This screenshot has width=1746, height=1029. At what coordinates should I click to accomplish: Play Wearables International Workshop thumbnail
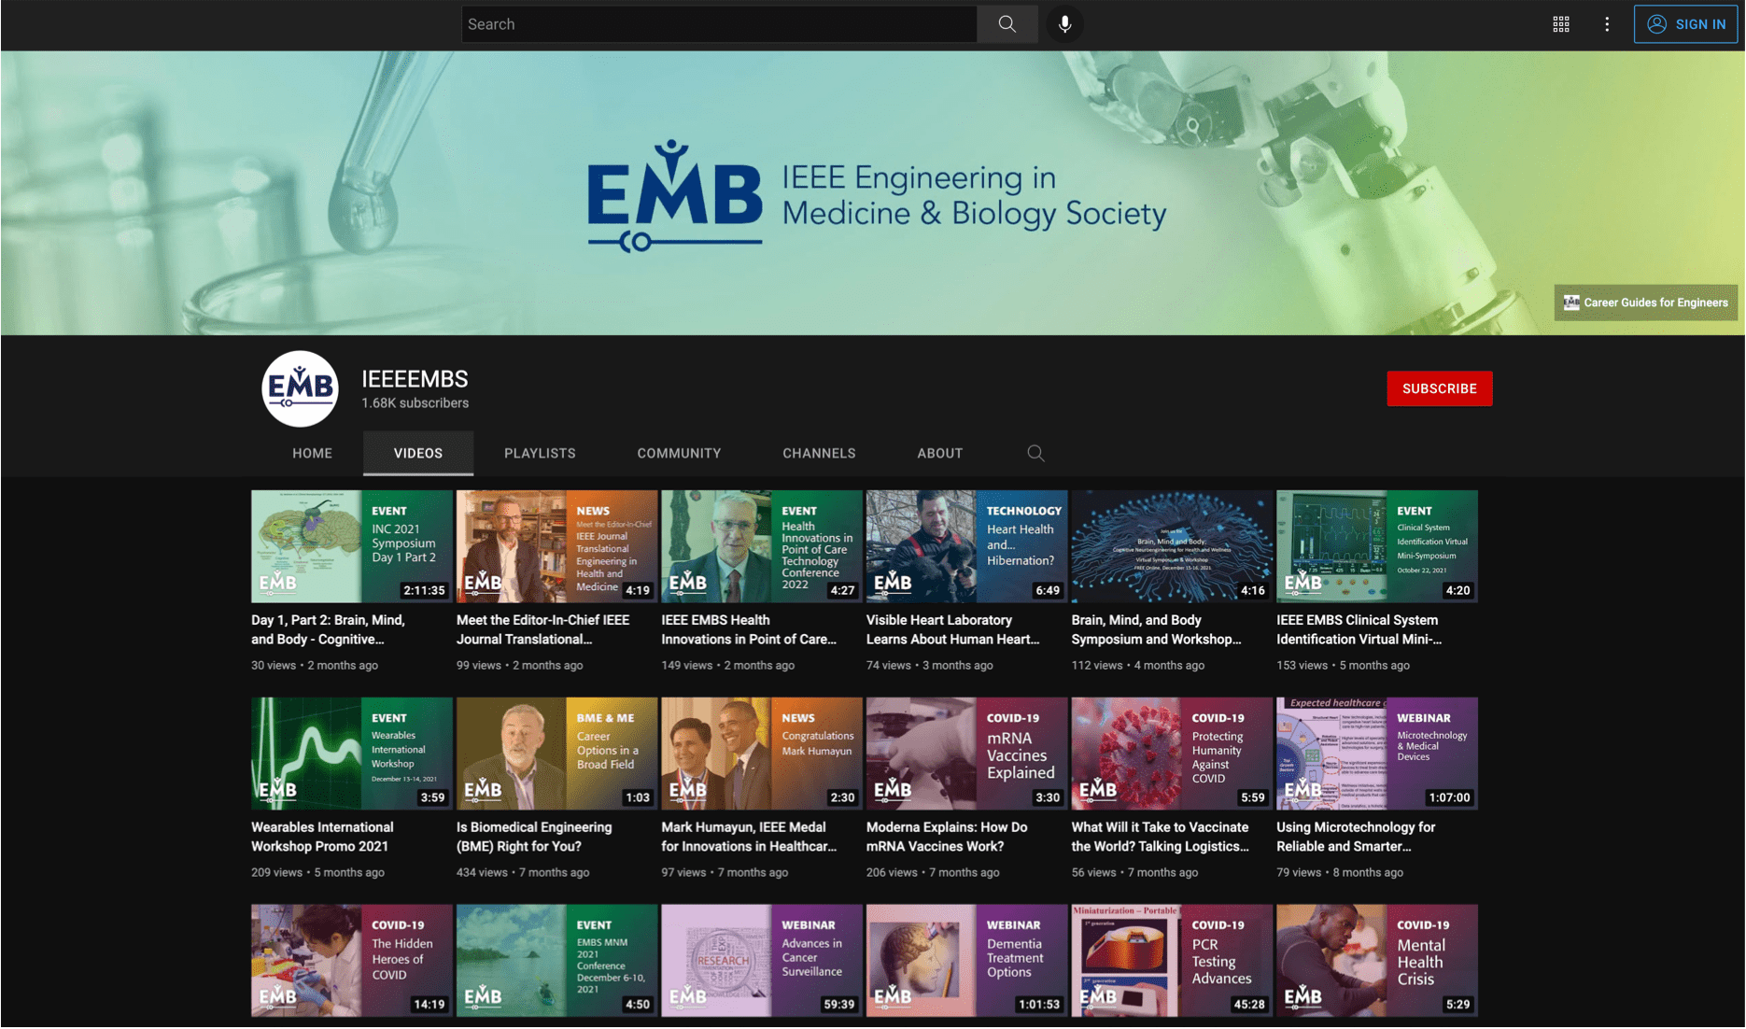click(x=351, y=754)
